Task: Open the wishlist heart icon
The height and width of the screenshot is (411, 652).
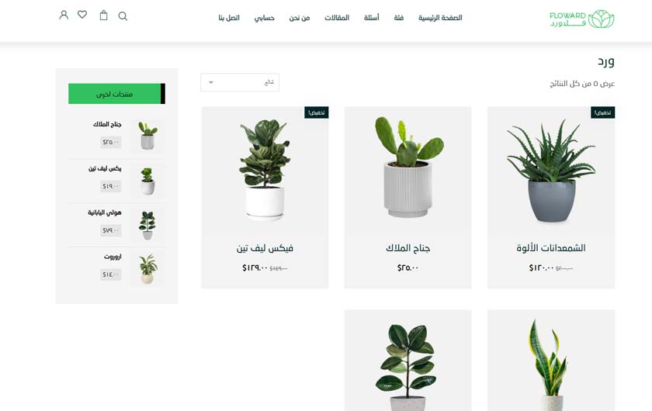Action: click(x=82, y=15)
